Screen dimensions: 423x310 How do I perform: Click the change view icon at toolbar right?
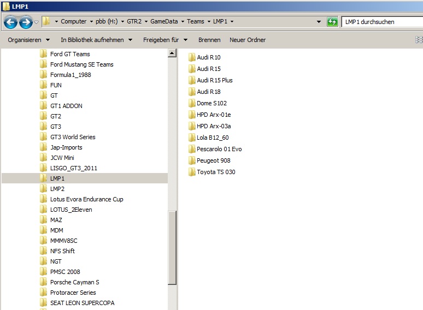coord(419,40)
